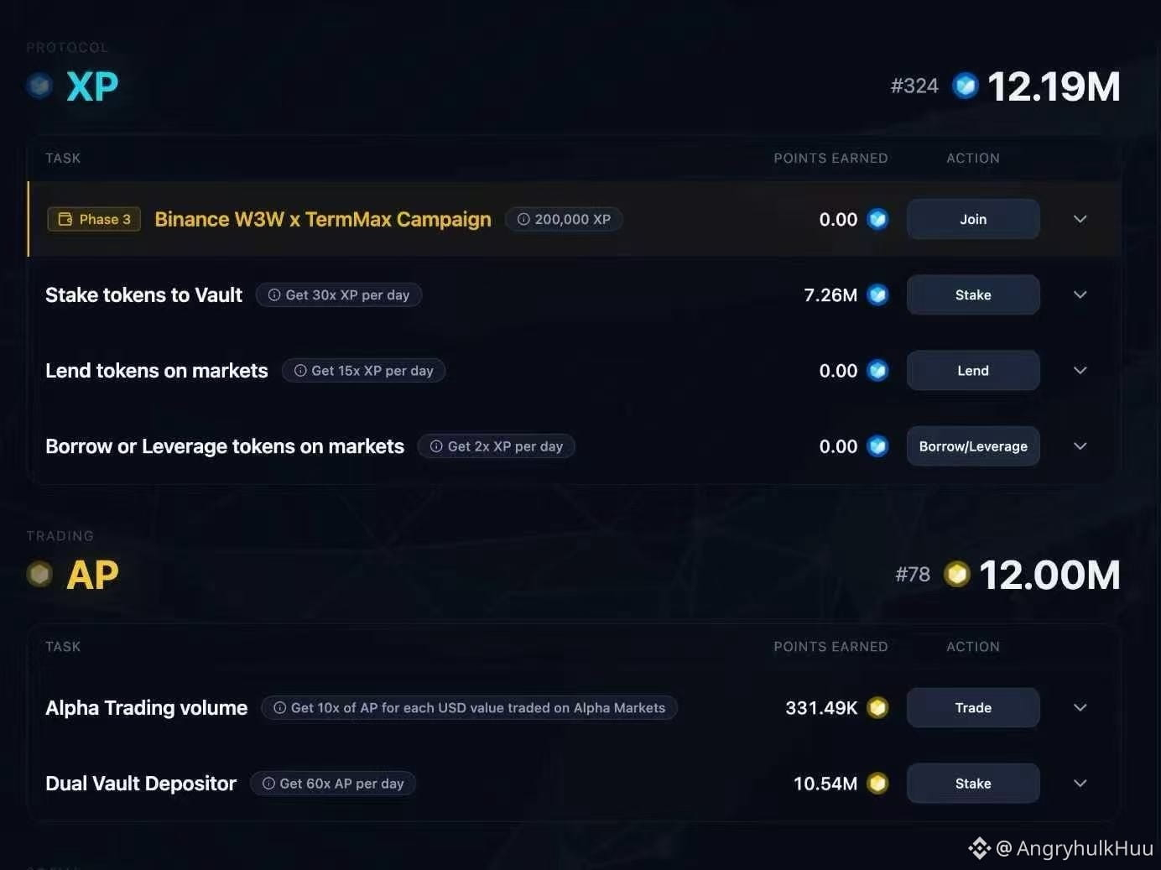This screenshot has height=870, width=1161.
Task: Expand the Stake tokens to Vault row
Action: point(1080,294)
